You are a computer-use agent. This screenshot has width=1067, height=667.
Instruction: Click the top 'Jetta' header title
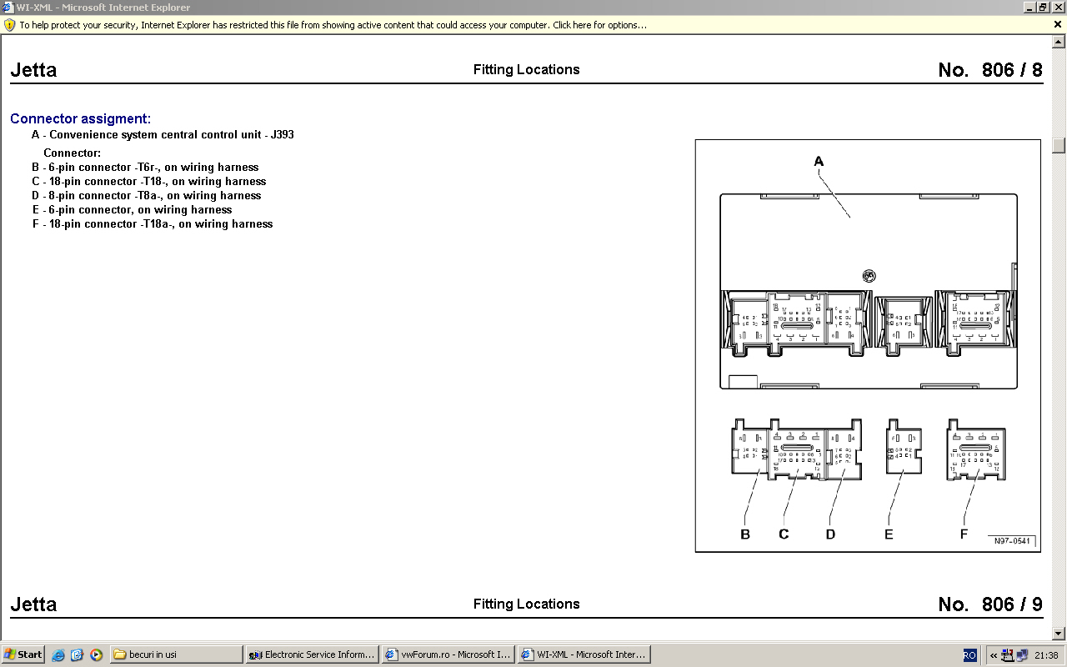(x=33, y=70)
